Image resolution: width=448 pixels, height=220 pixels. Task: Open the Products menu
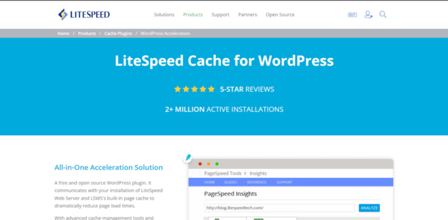[x=193, y=15]
